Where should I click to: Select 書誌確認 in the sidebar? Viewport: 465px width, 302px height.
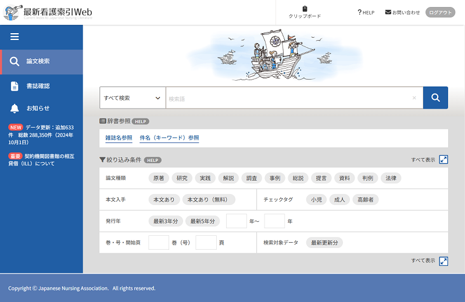(x=38, y=86)
